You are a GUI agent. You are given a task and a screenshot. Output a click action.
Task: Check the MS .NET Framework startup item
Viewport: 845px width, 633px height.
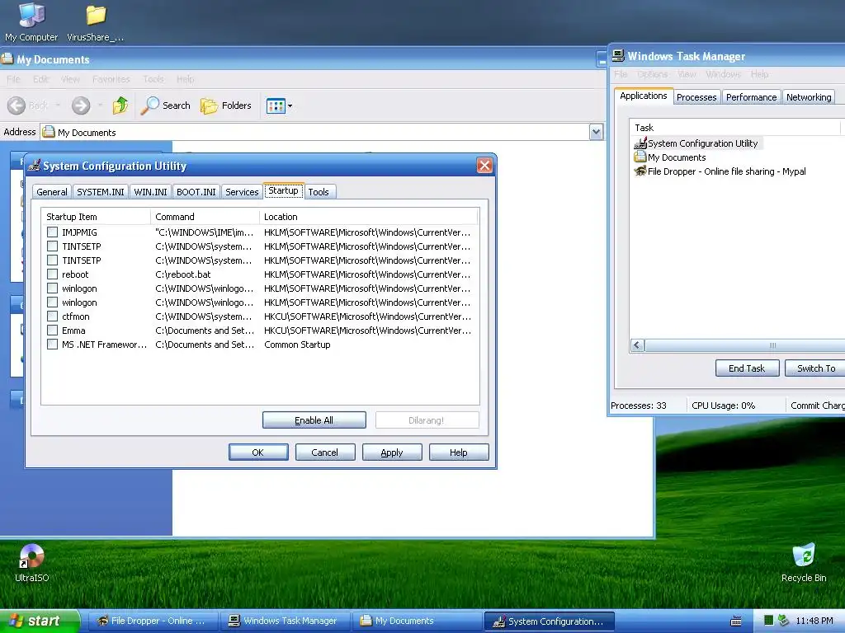(x=52, y=344)
